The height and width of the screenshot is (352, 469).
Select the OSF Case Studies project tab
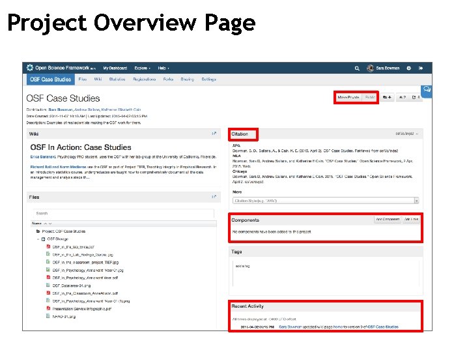click(x=51, y=80)
